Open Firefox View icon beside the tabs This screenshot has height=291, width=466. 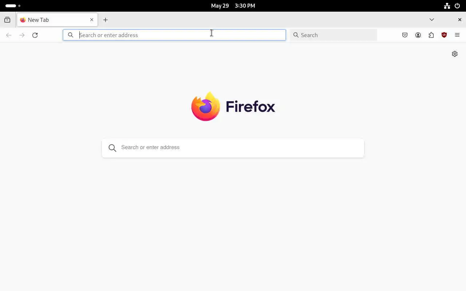[x=7, y=20]
